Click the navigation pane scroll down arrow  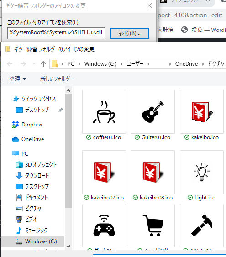(x=68, y=246)
